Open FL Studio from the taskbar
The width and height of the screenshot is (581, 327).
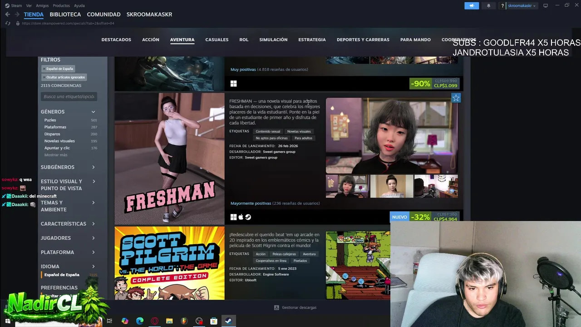[184, 321]
